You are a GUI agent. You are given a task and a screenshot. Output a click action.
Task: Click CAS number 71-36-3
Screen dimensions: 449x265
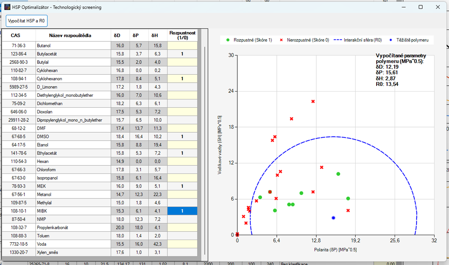point(18,46)
